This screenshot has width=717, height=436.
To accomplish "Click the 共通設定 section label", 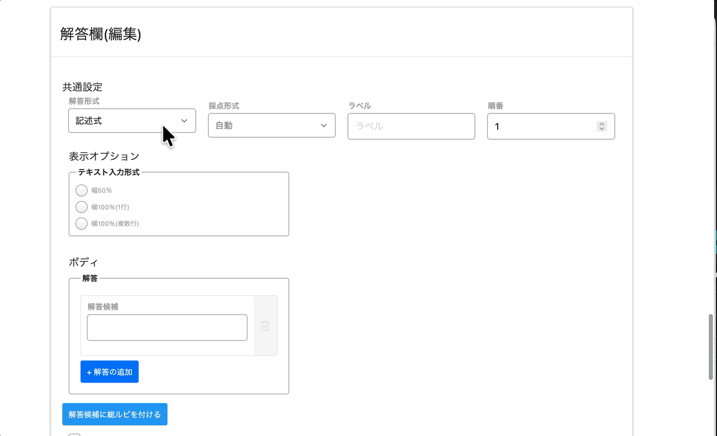I will [82, 86].
